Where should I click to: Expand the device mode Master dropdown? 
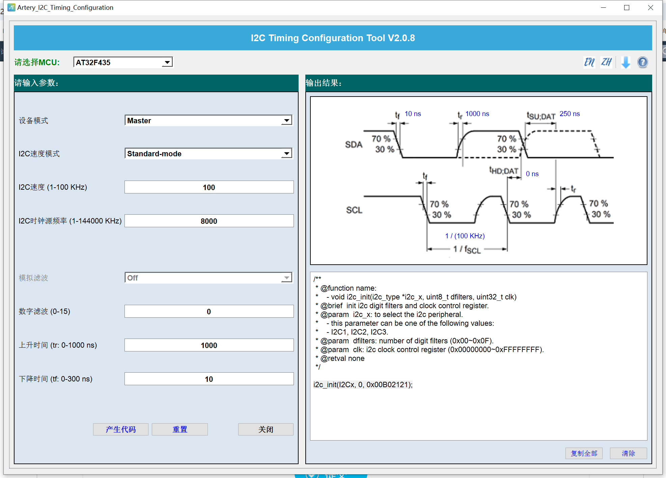pos(209,121)
